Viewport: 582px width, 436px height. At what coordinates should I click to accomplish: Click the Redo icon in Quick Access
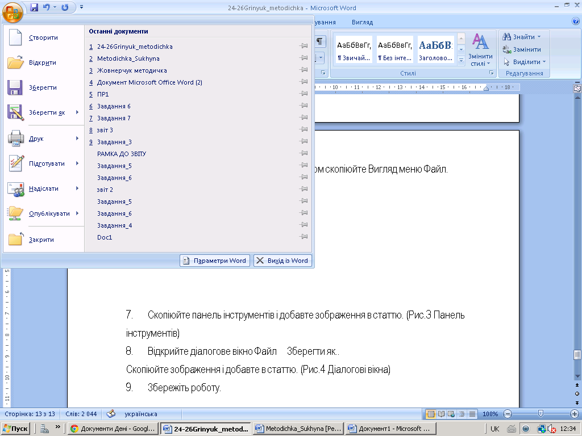[65, 7]
